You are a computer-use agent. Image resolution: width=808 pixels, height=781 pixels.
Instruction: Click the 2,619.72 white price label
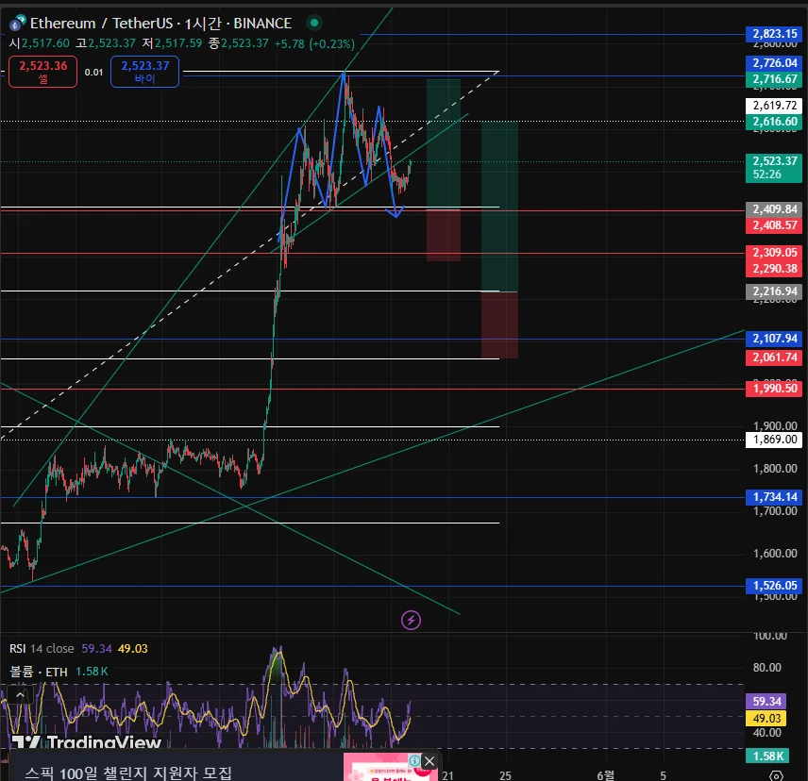[x=774, y=106]
